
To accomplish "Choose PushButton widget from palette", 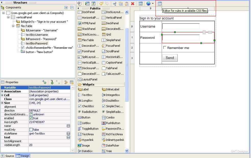I will click(x=111, y=123).
